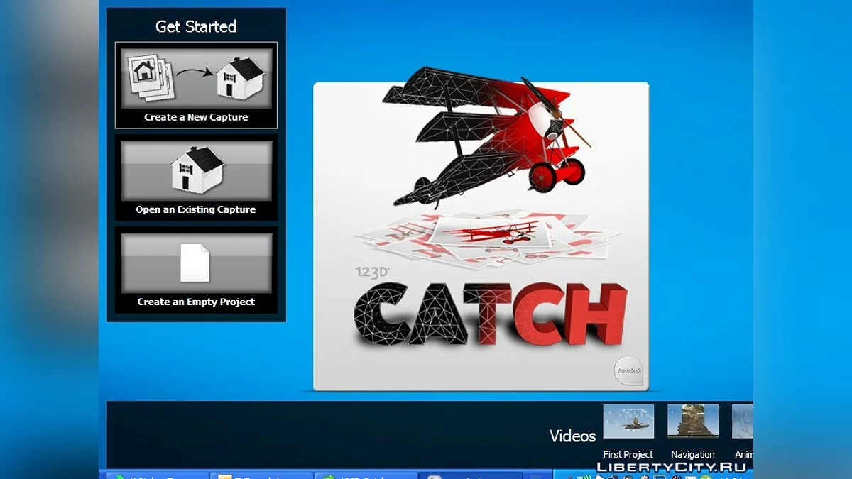Click the blank page icon for Empty Project
The width and height of the screenshot is (852, 479).
[x=195, y=263]
